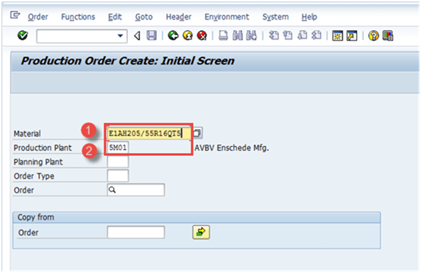Screen dimensions: 421x273
Task: Click the Copy from Order execute button
Action: coord(199,232)
